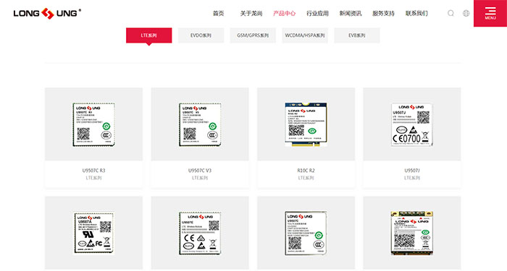Click the LONG SUNG logo
Image resolution: width=507 pixels, height=271 pixels.
pyautogui.click(x=47, y=13)
